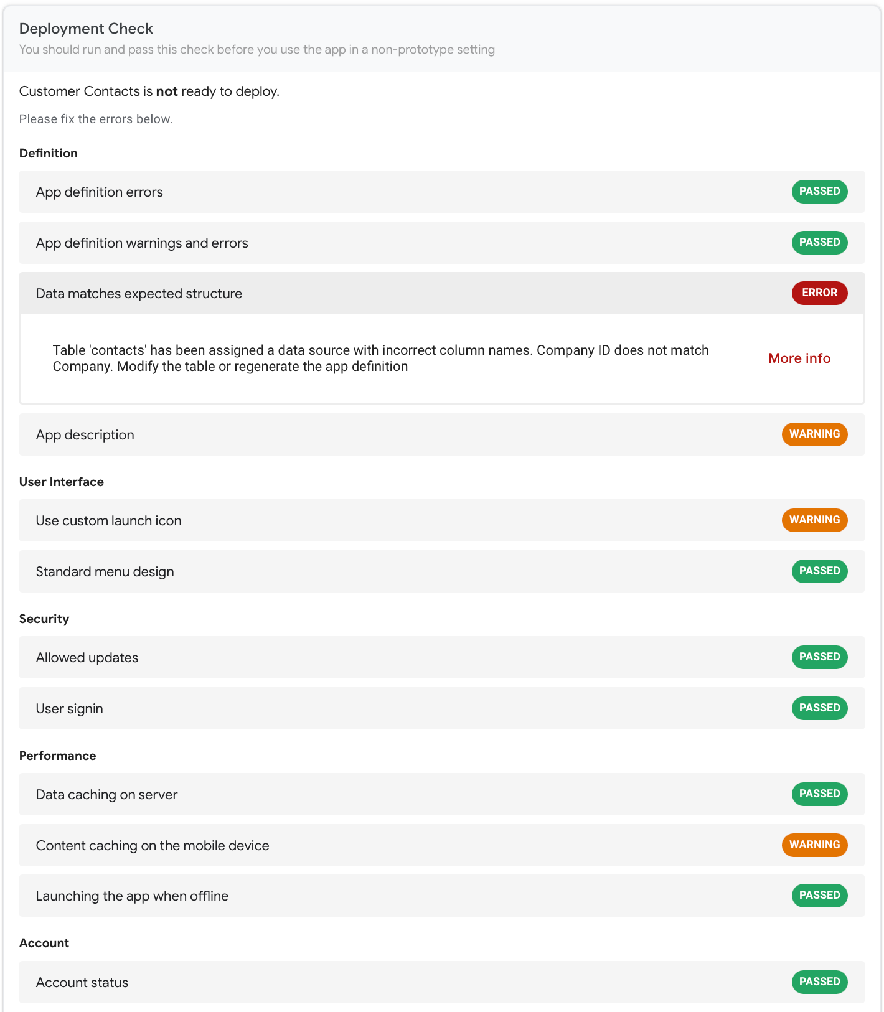
Task: Toggle the Data caching on server check open
Action: point(436,794)
